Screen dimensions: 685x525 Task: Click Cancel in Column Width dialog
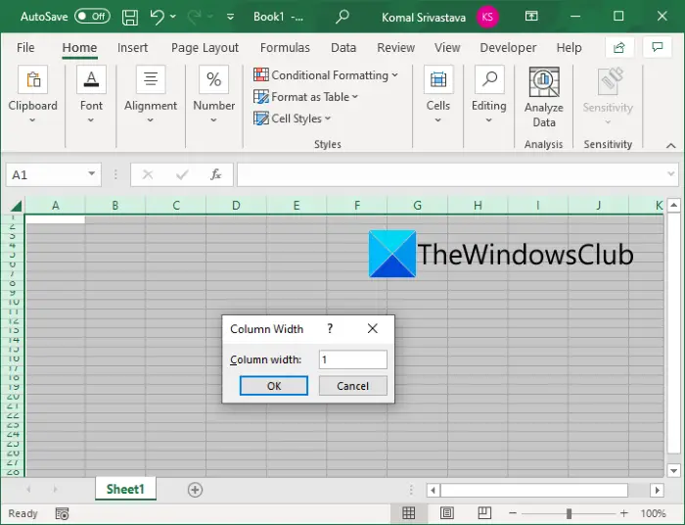352,386
